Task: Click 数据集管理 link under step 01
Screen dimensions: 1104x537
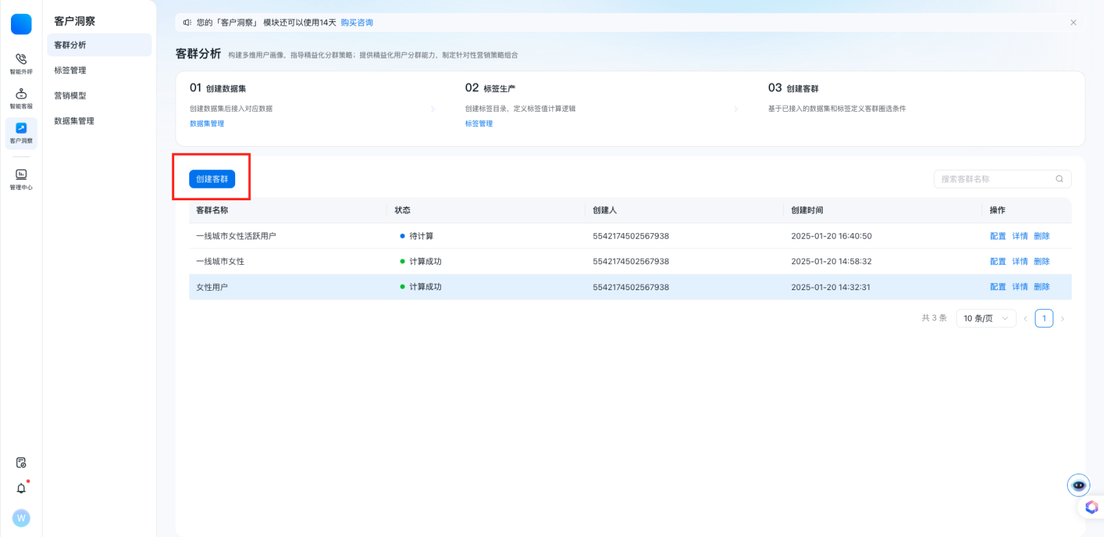Action: coord(207,124)
